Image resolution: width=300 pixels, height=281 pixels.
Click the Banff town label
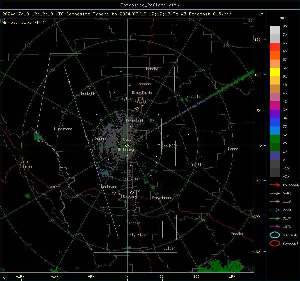55,186
